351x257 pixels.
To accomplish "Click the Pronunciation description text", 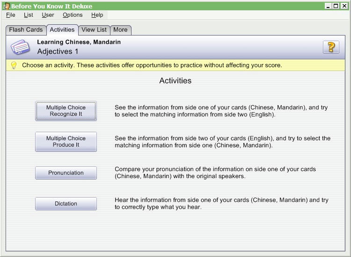I will click(x=215, y=172).
